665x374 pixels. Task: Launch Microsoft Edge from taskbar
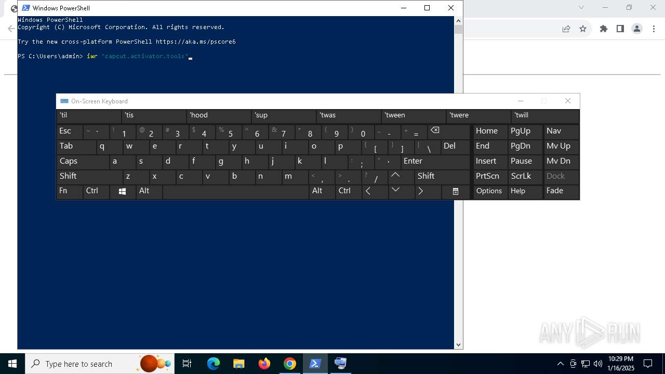click(214, 364)
